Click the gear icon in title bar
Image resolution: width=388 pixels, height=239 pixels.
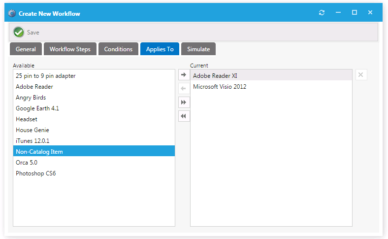pos(12,13)
